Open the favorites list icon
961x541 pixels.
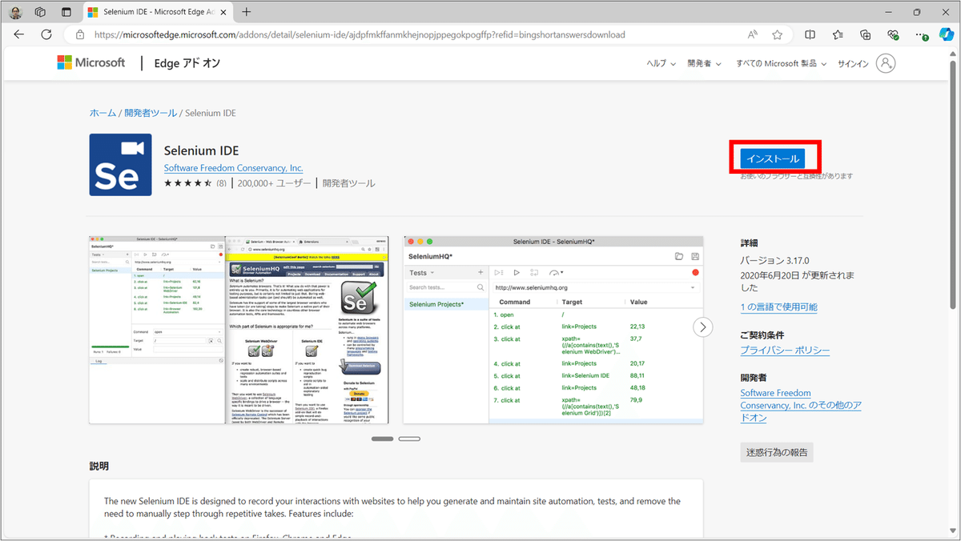click(838, 34)
